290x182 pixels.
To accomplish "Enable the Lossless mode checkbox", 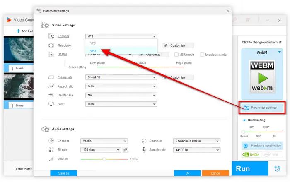I will point(202,55).
